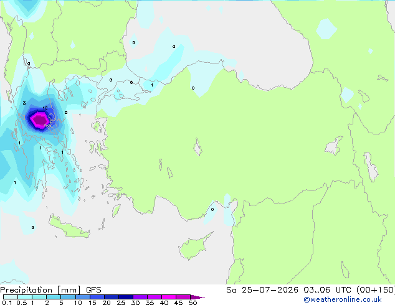
Task: Select the 30–35 mm purple legend swatch
Action: coord(140,297)
